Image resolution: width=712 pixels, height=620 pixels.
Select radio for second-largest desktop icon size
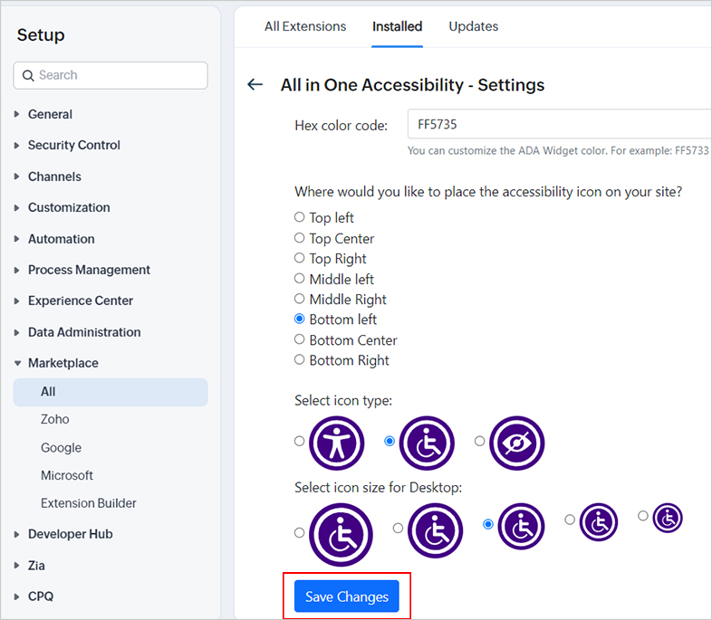pos(398,528)
